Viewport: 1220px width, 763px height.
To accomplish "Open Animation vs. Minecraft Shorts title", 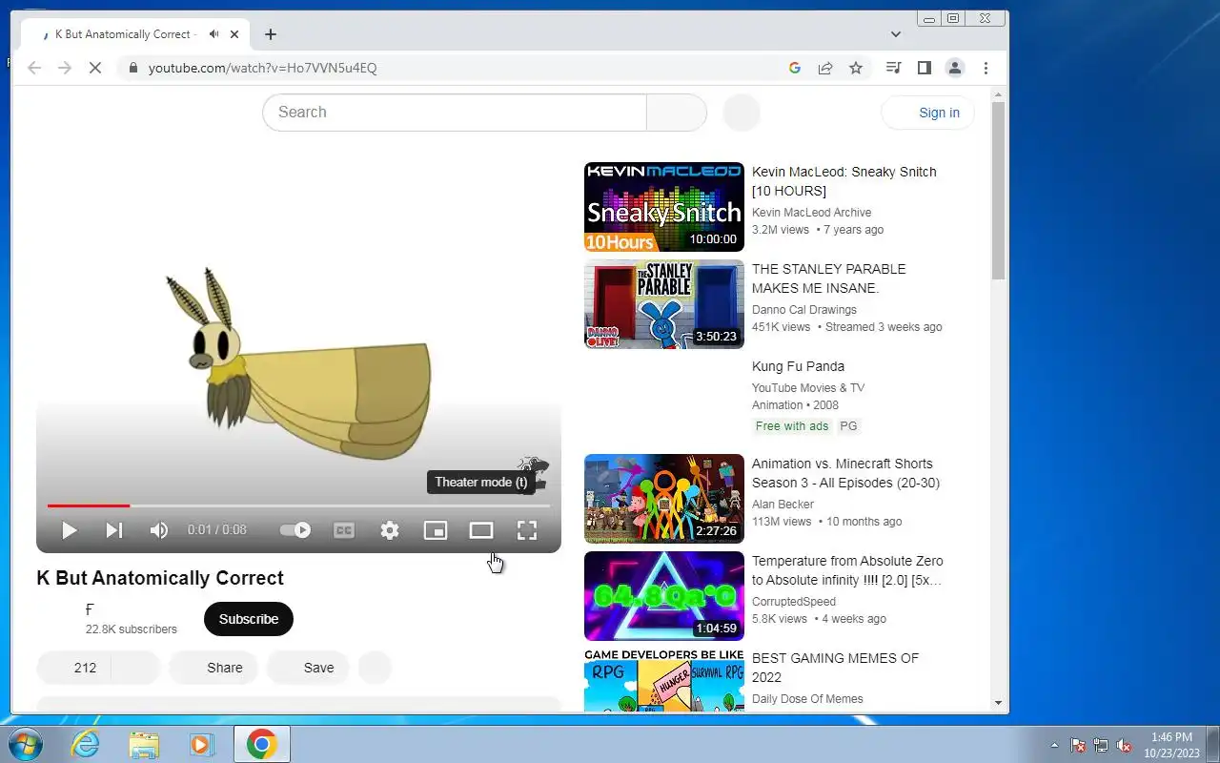I will (x=846, y=473).
